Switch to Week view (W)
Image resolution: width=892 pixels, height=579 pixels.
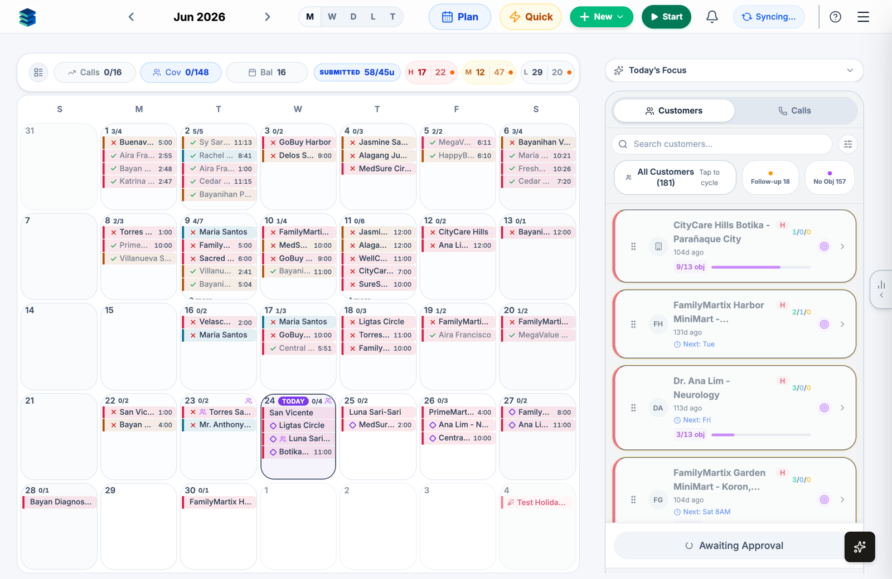332,17
